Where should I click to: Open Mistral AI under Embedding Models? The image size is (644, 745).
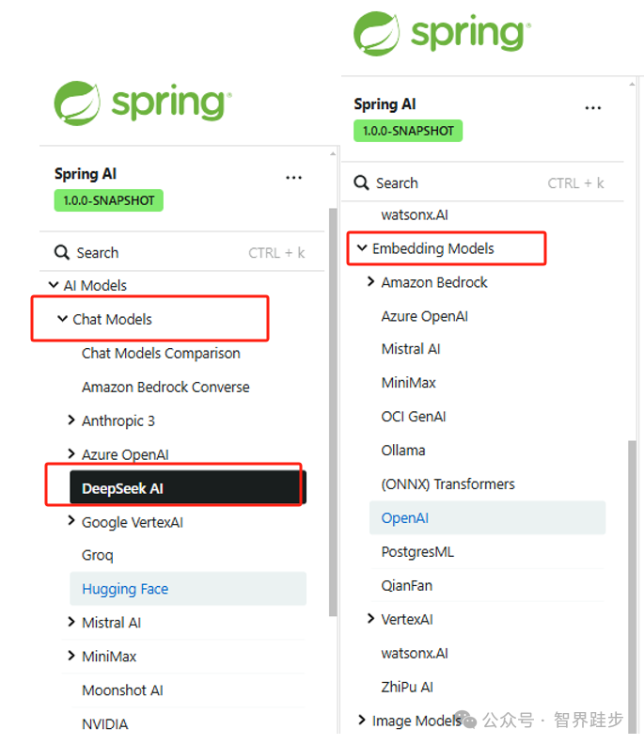411,349
